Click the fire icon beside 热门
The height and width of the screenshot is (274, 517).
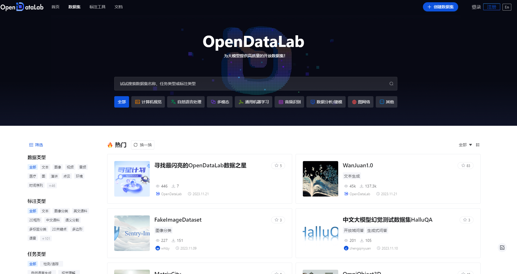tap(110, 145)
